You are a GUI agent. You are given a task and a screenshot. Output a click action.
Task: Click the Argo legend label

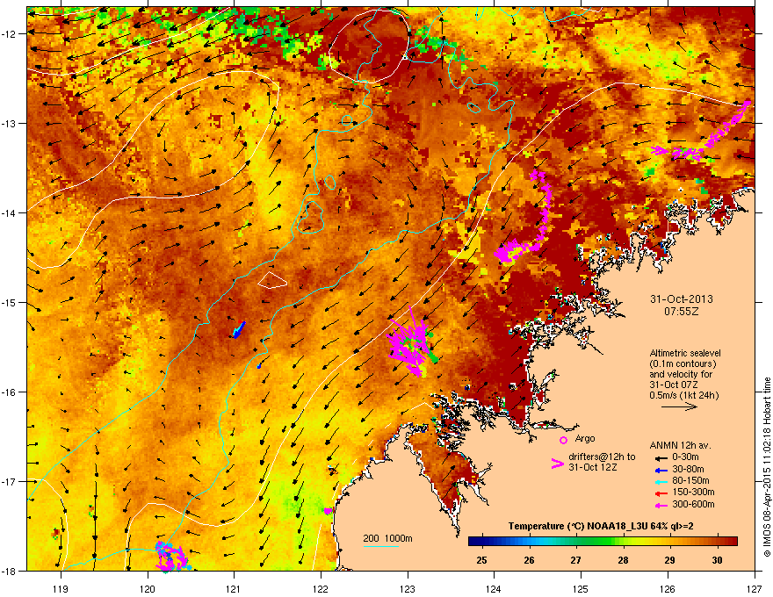585,438
